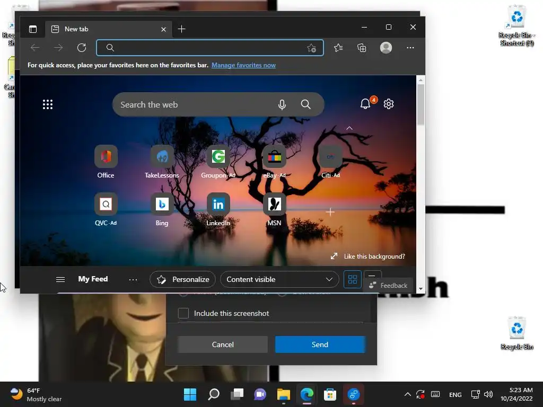Close the New tab tab
This screenshot has width=543, height=407.
point(163,30)
